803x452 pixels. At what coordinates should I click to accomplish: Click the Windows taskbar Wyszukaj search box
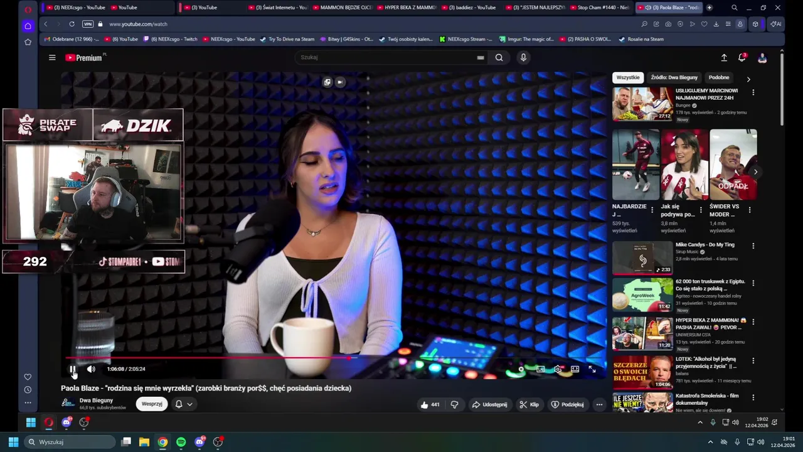pyautogui.click(x=69, y=442)
